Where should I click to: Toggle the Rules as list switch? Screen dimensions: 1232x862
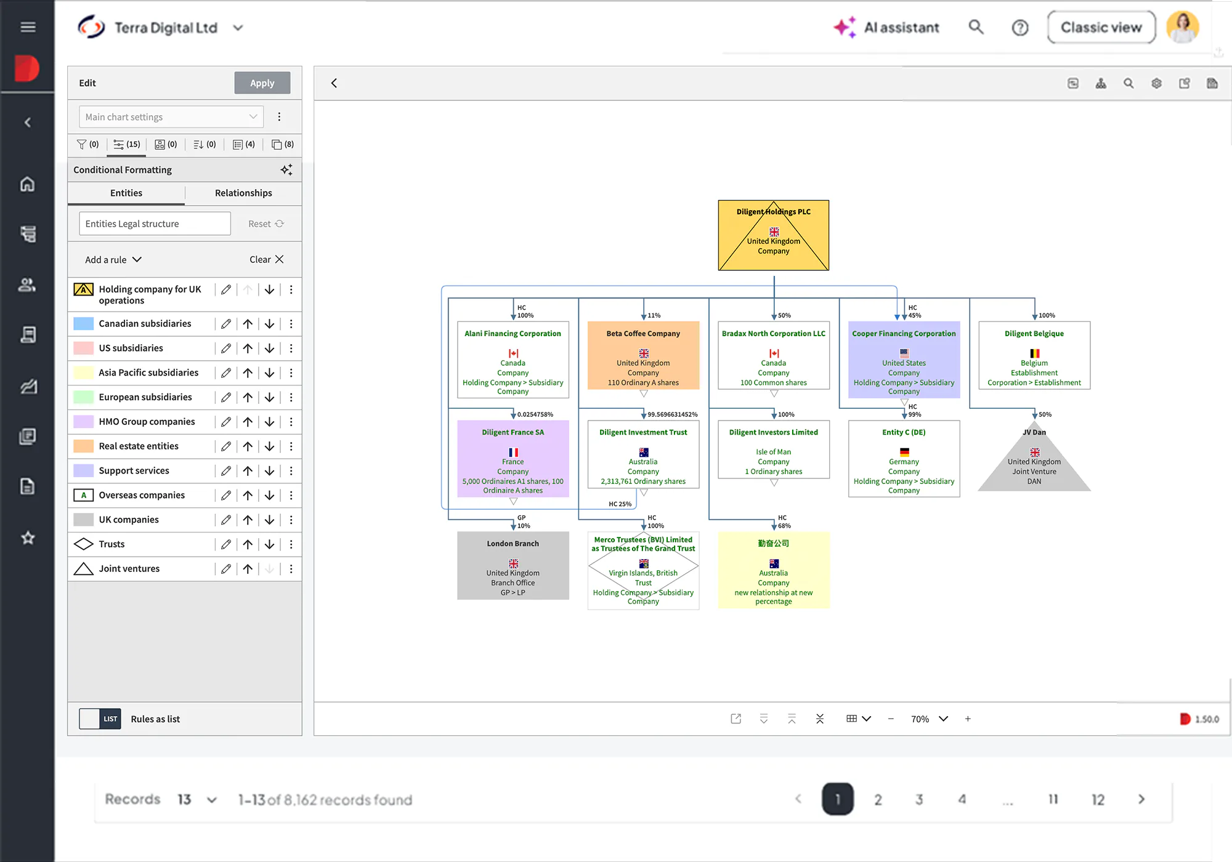tap(100, 719)
